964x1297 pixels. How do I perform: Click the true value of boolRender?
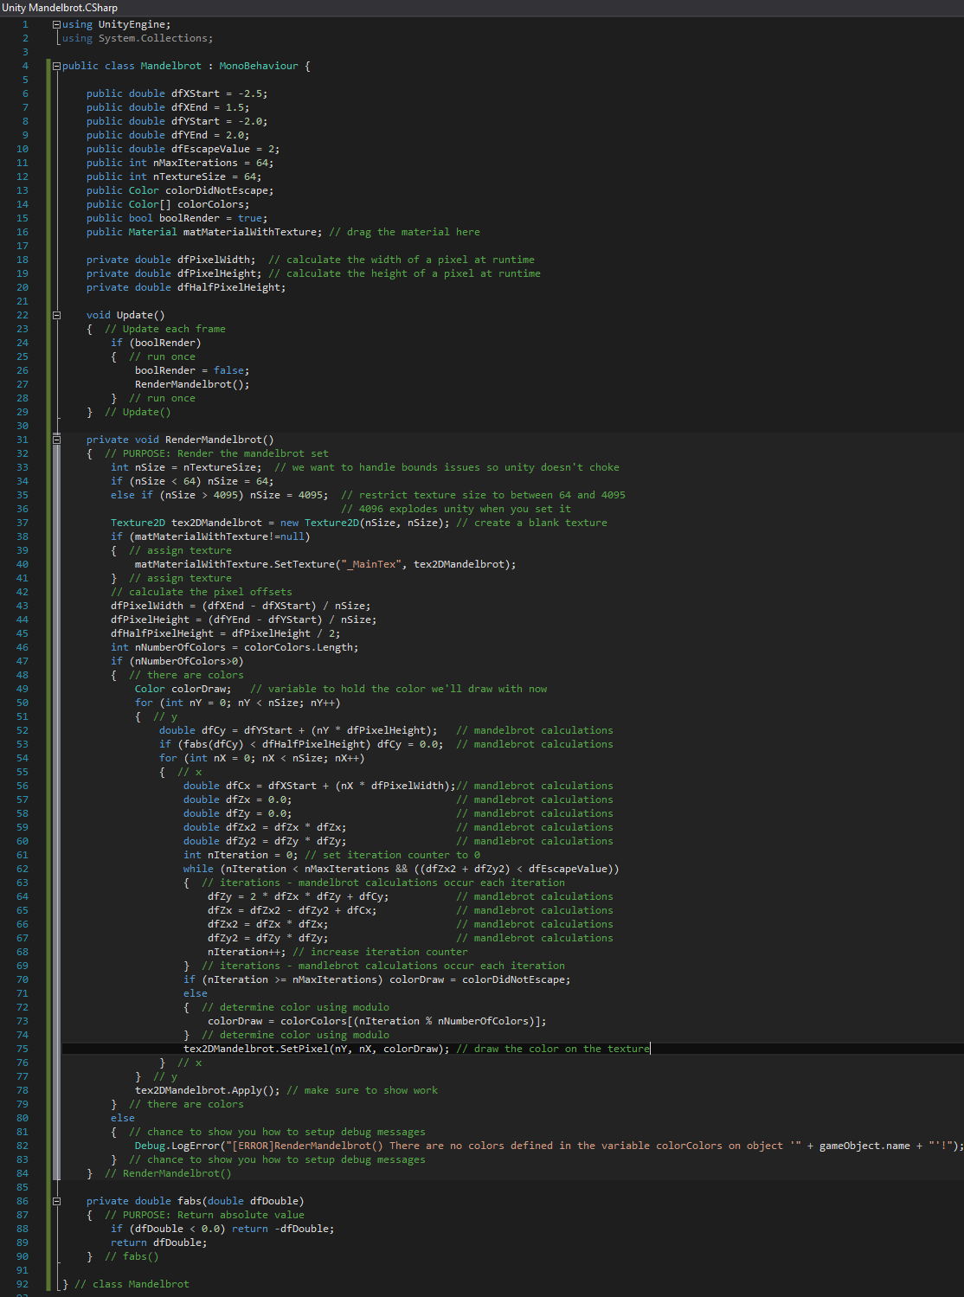[x=250, y=218]
